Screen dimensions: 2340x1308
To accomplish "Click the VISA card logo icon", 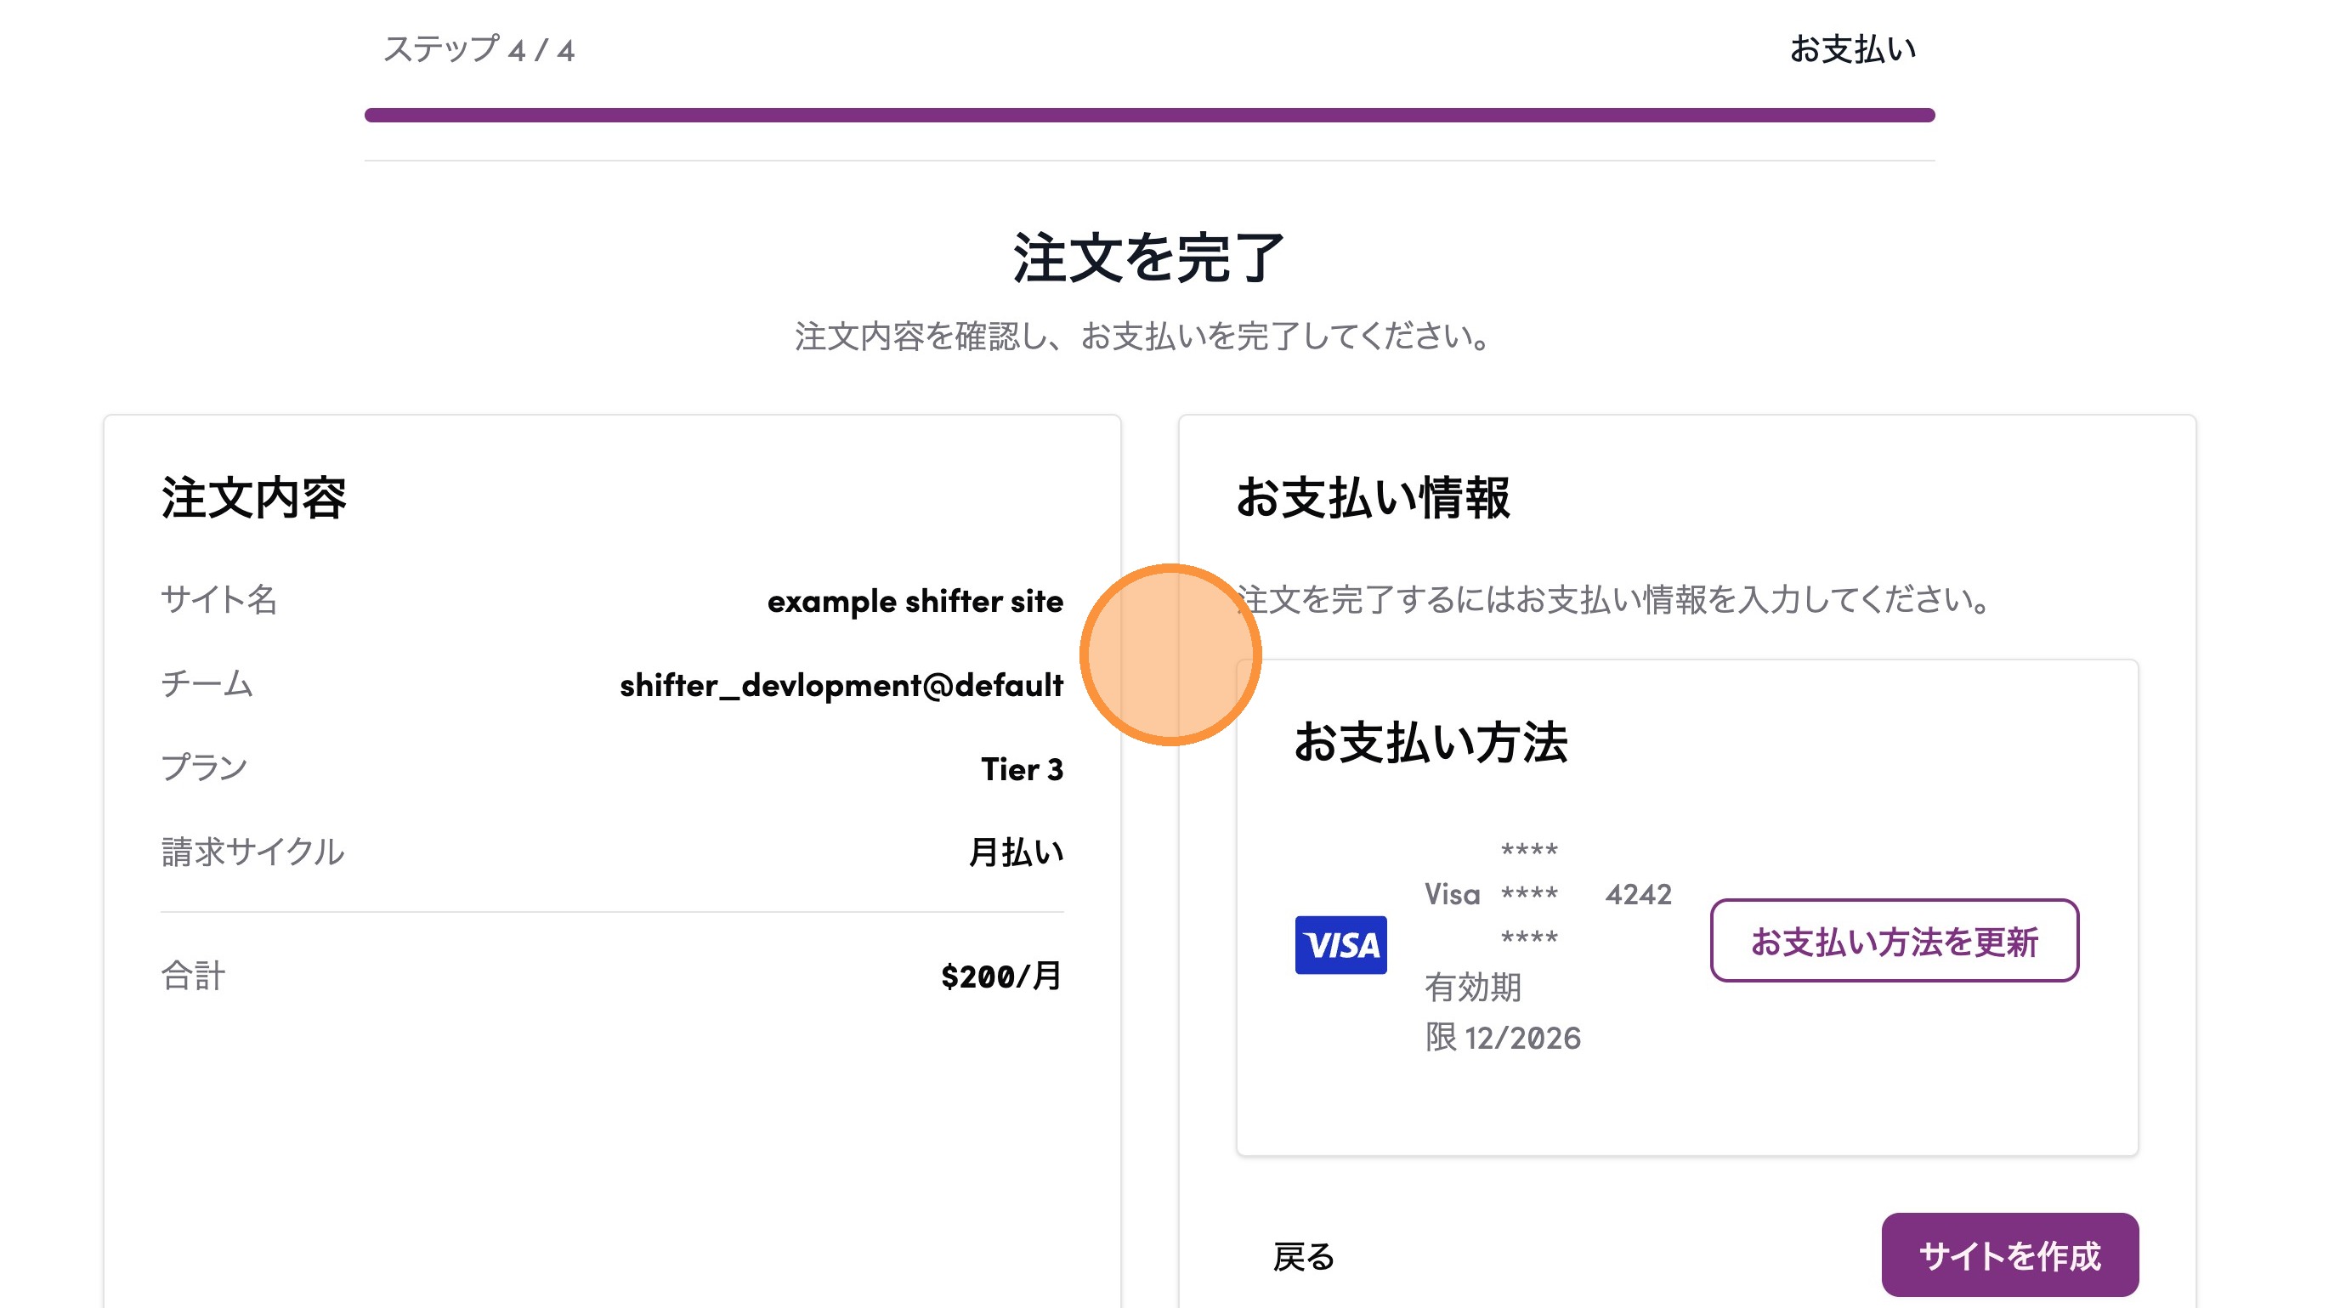I will tap(1340, 945).
